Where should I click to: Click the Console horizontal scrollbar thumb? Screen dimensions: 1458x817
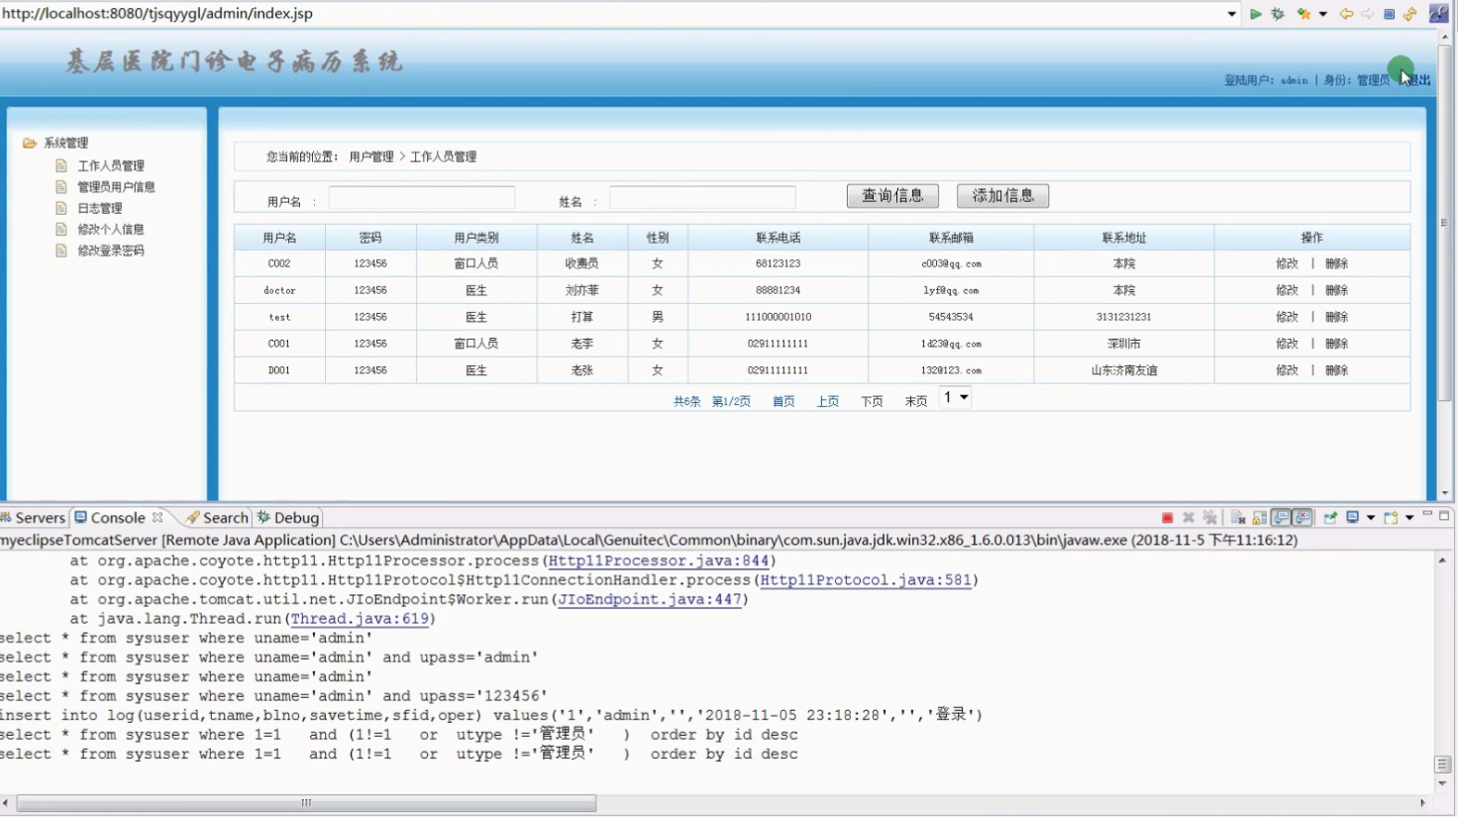click(x=306, y=803)
